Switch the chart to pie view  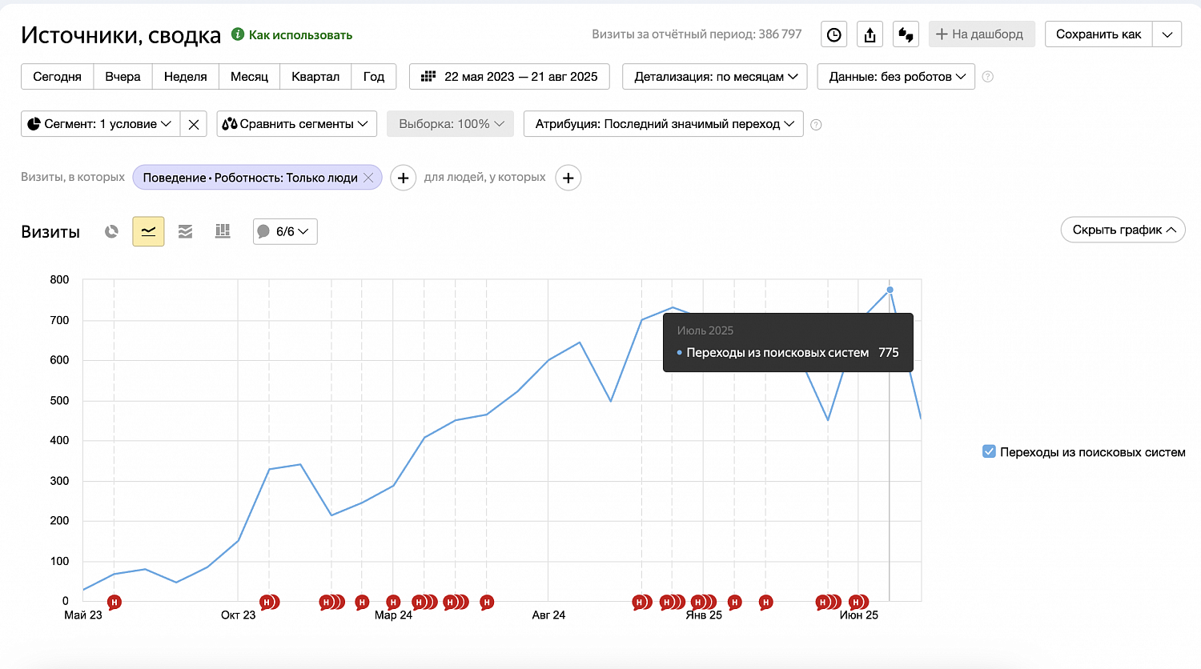pyautogui.click(x=111, y=231)
